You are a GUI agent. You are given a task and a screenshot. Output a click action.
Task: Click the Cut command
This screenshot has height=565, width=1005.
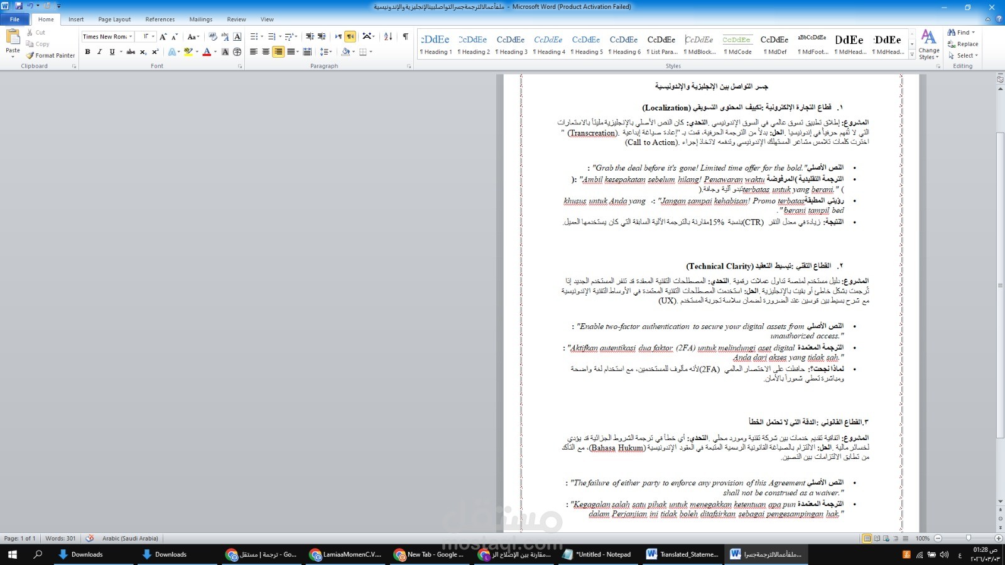[36, 33]
